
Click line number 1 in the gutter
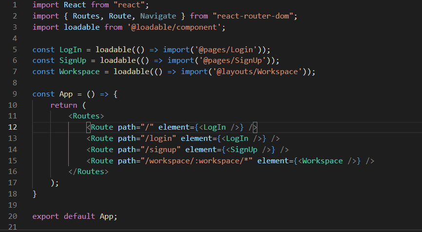coord(15,5)
